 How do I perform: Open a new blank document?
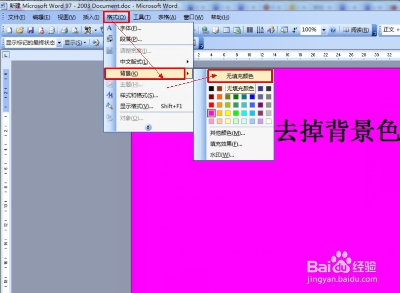click(9, 30)
